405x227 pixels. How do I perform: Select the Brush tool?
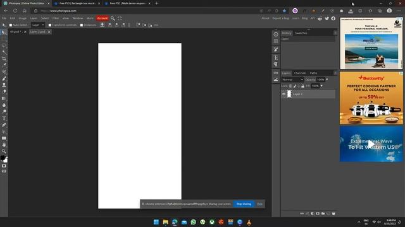[x=4, y=78]
